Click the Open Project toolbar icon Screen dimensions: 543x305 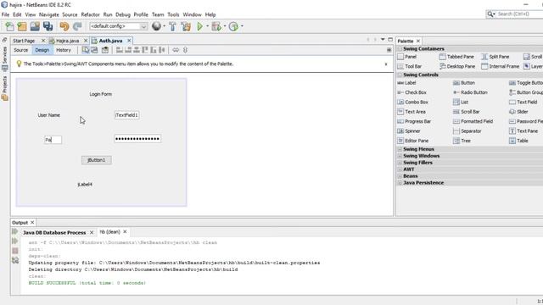pos(35,26)
